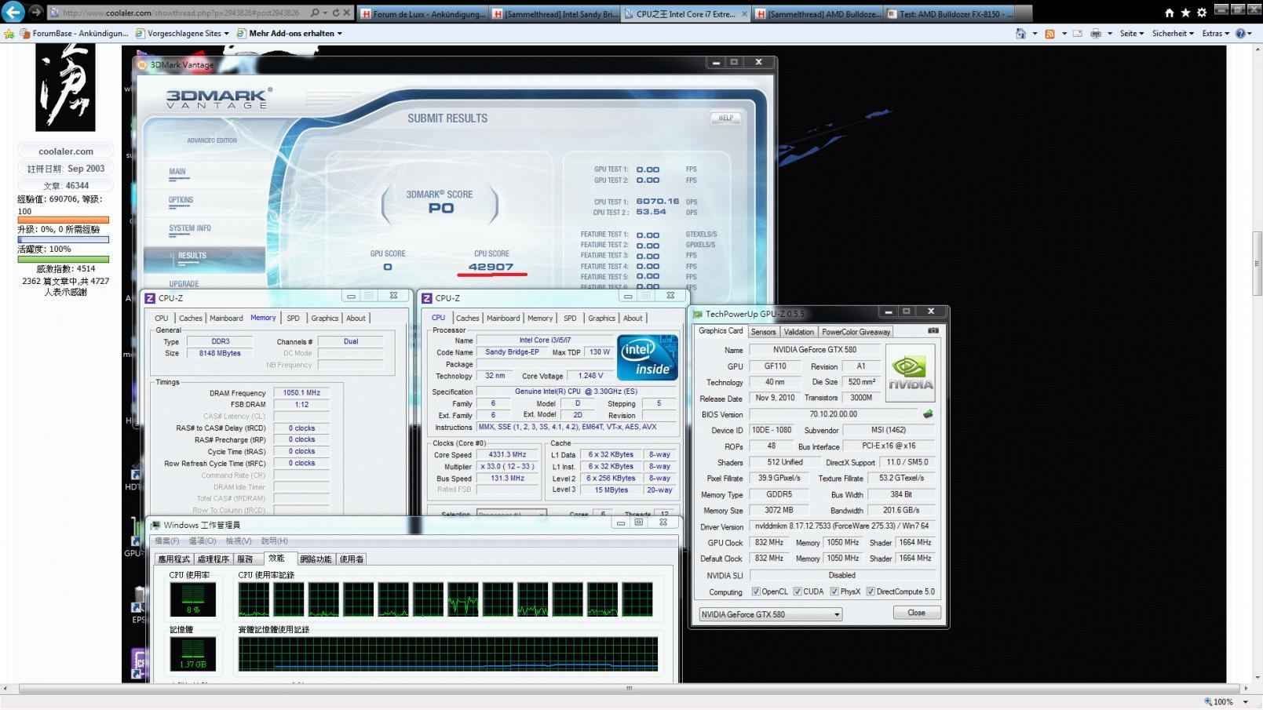Click the browser back arrow button
This screenshot has width=1263, height=710.
click(x=13, y=12)
